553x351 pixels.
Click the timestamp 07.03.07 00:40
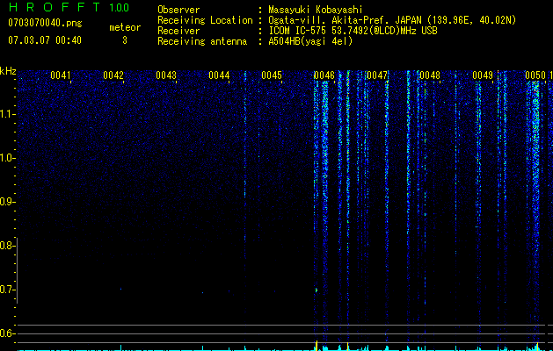(45, 40)
